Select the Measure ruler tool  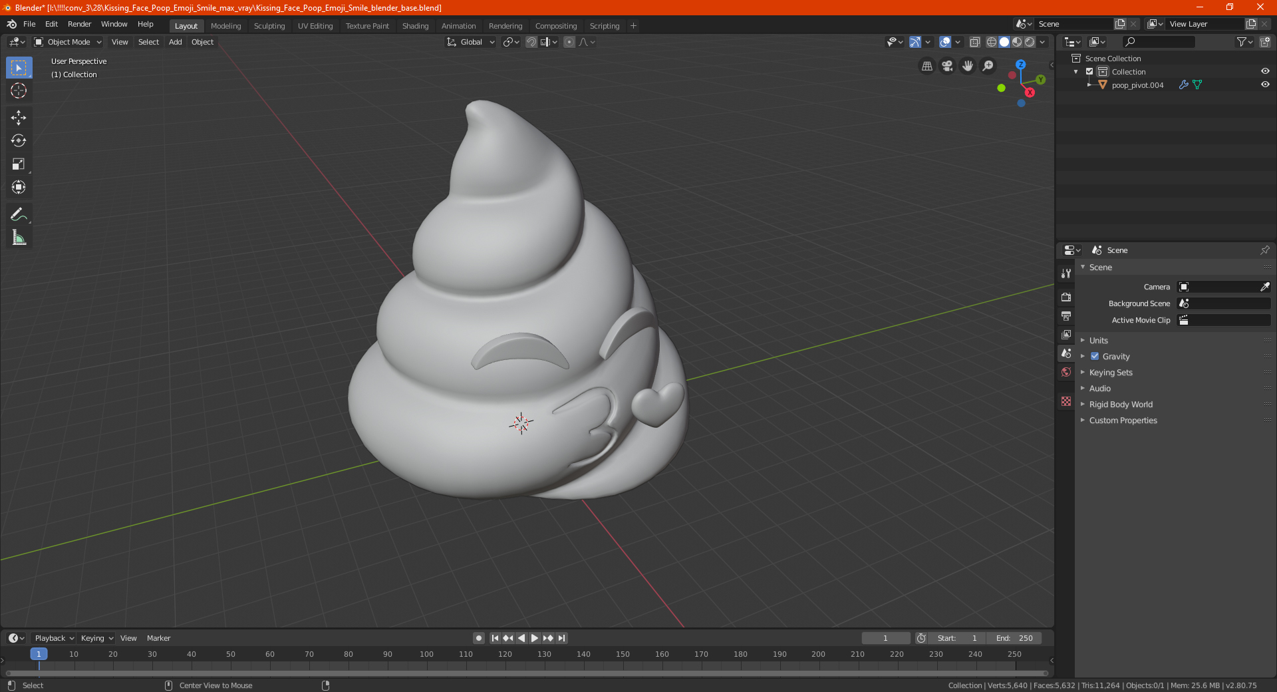tap(19, 238)
